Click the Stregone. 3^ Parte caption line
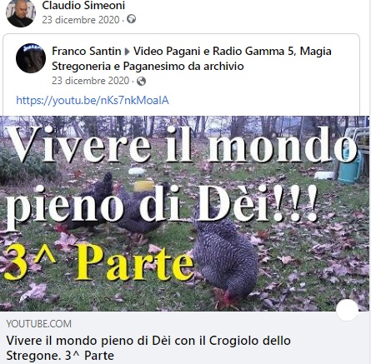 60,356
